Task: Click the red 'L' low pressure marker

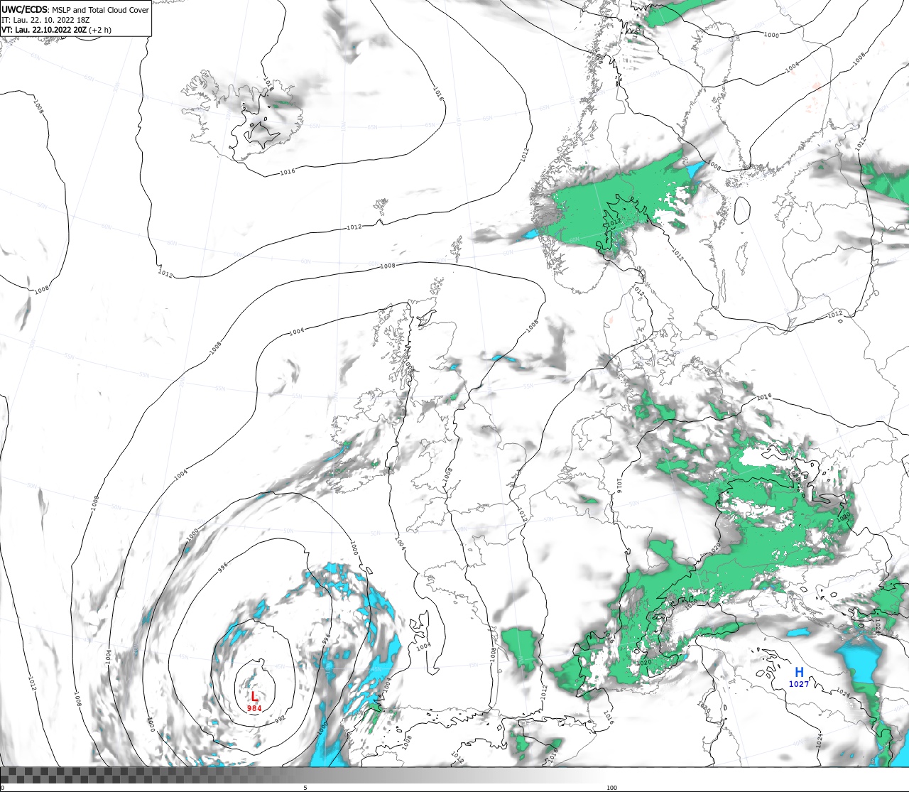Action: (x=254, y=698)
